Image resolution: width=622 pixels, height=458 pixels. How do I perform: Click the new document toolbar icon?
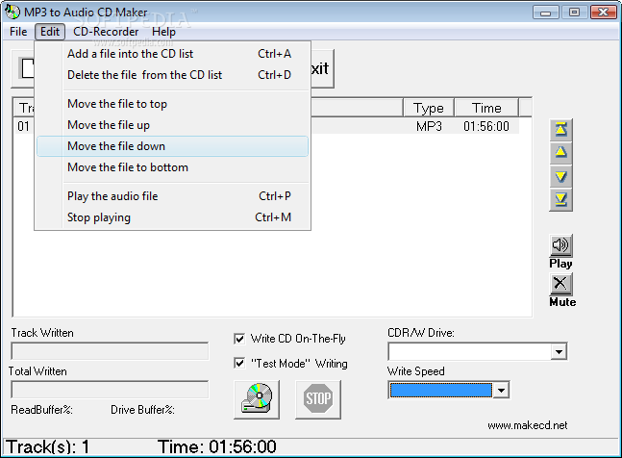[27, 68]
